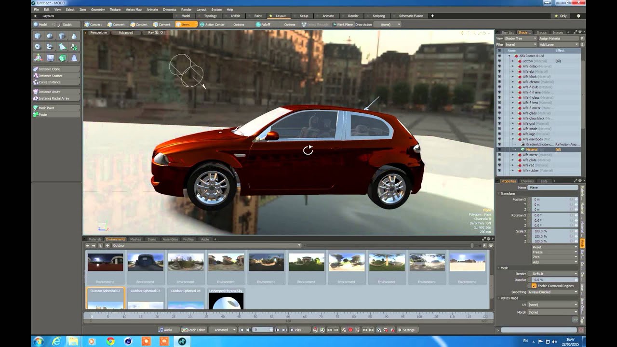
Task: Select the Text tool icon
Action: (x=74, y=47)
